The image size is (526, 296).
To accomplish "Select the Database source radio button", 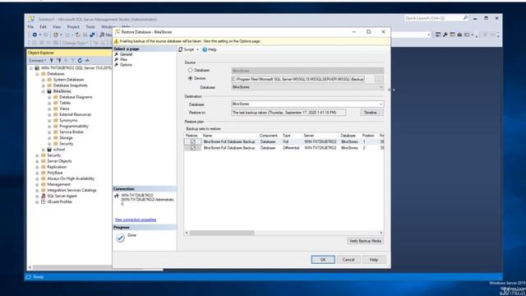I will [190, 70].
